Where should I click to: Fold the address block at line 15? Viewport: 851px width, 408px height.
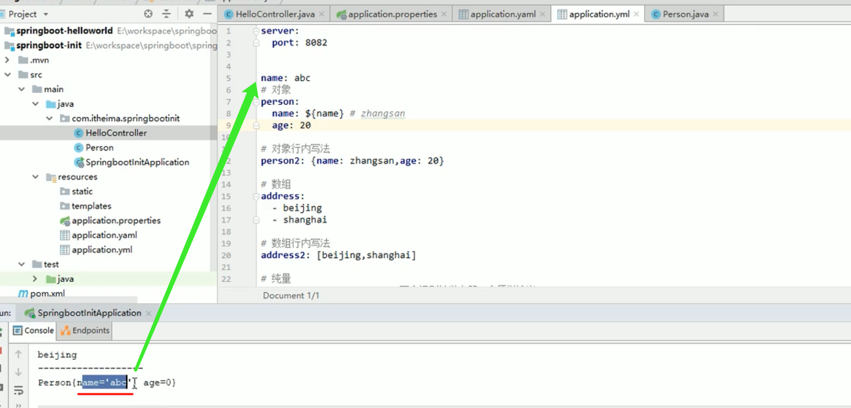(257, 196)
